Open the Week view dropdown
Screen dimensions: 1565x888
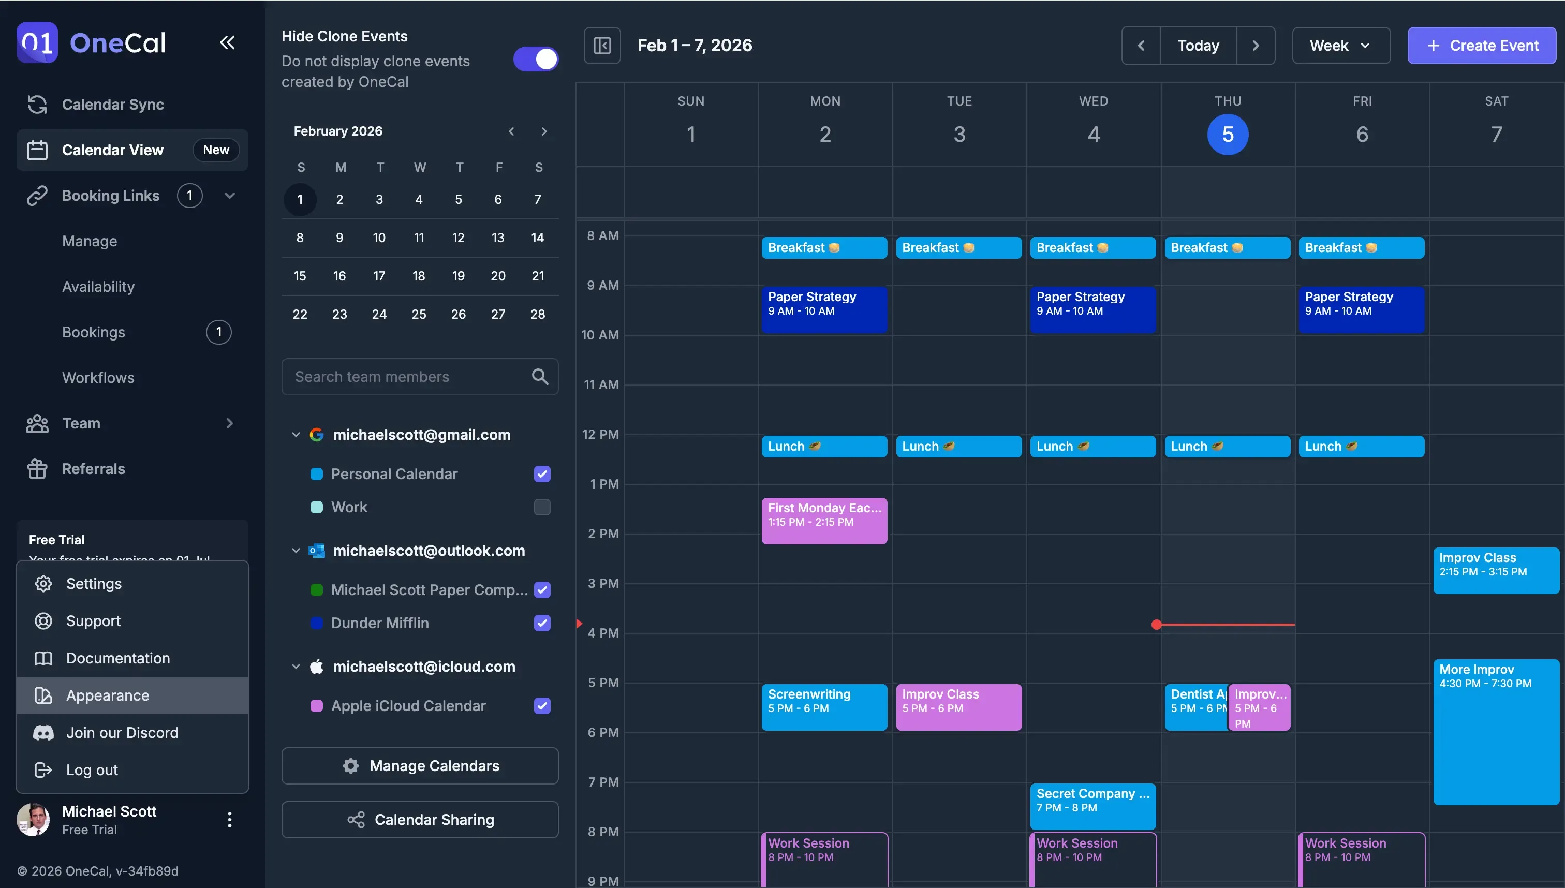pyautogui.click(x=1340, y=45)
